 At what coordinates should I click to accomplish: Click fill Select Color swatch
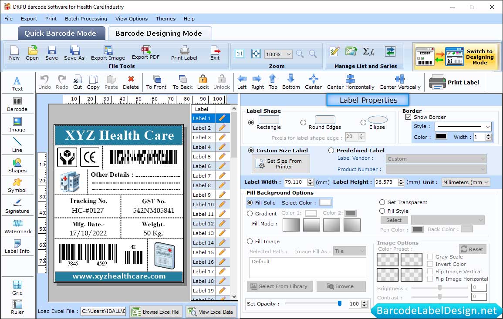(x=325, y=203)
